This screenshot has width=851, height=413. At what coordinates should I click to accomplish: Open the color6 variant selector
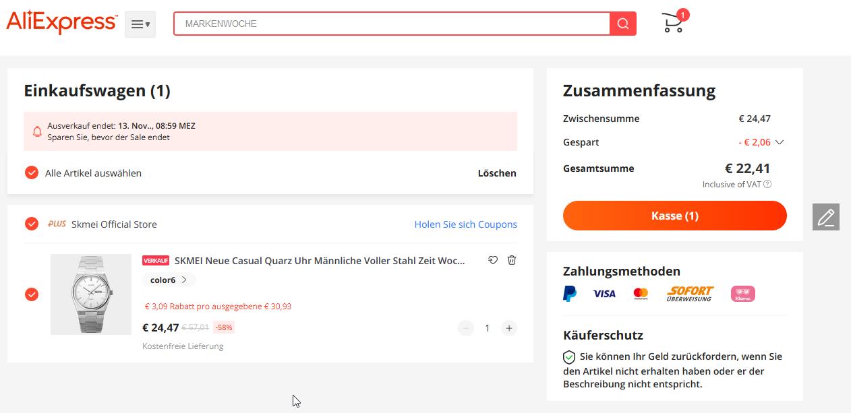tap(169, 280)
